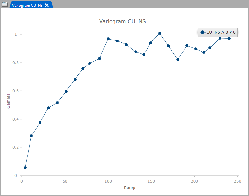The height and width of the screenshot is (196, 249).
Task: Click the 150 tick label on Range axis
Action: tap(151, 181)
